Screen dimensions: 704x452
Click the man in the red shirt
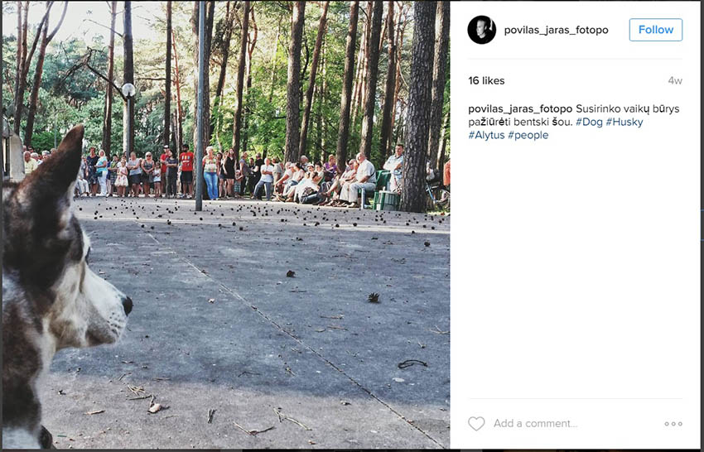tap(186, 171)
